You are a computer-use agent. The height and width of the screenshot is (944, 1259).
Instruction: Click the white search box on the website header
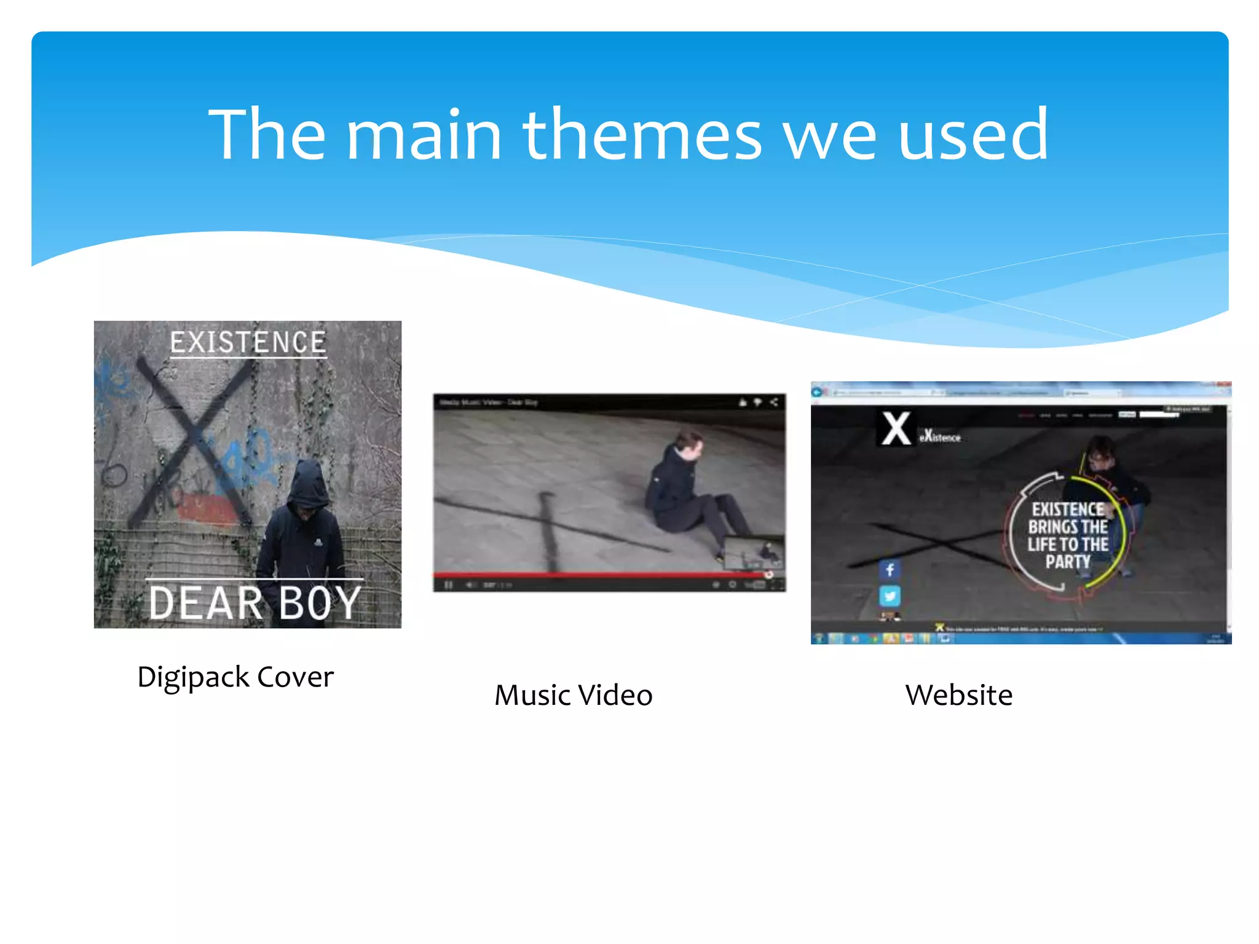[1159, 415]
